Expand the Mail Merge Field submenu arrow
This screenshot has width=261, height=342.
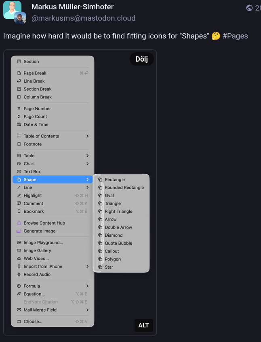[x=87, y=310]
